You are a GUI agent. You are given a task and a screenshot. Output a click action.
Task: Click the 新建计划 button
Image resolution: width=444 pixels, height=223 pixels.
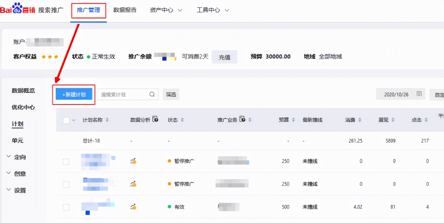pos(74,94)
